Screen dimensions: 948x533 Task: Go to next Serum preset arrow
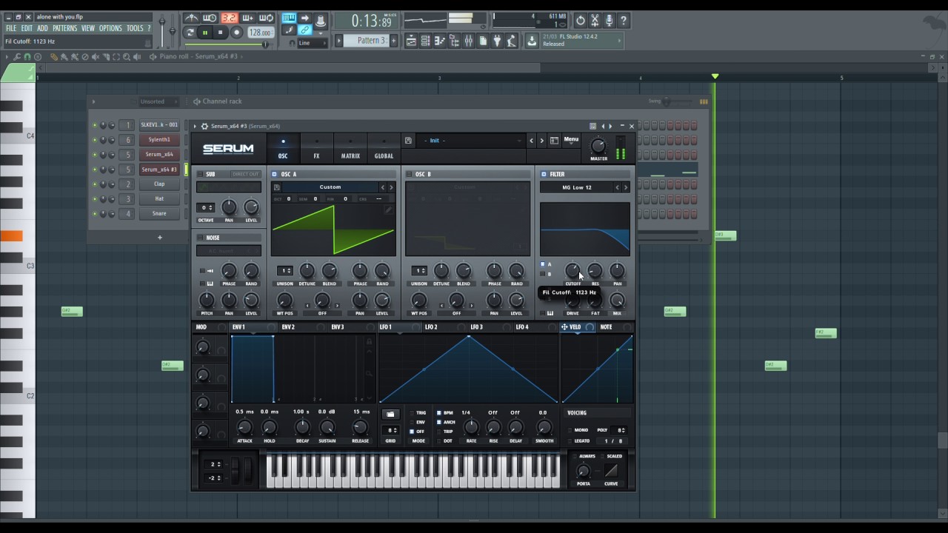541,141
